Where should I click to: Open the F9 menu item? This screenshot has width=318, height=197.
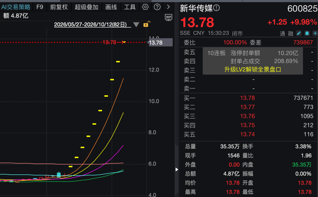point(40,7)
